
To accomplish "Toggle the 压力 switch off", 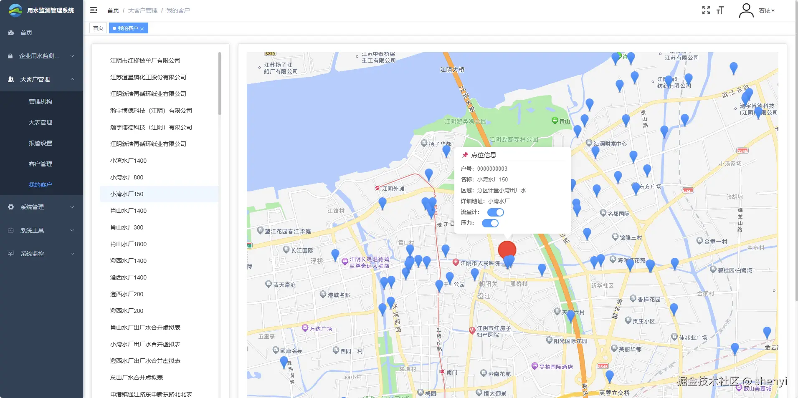I will (490, 223).
